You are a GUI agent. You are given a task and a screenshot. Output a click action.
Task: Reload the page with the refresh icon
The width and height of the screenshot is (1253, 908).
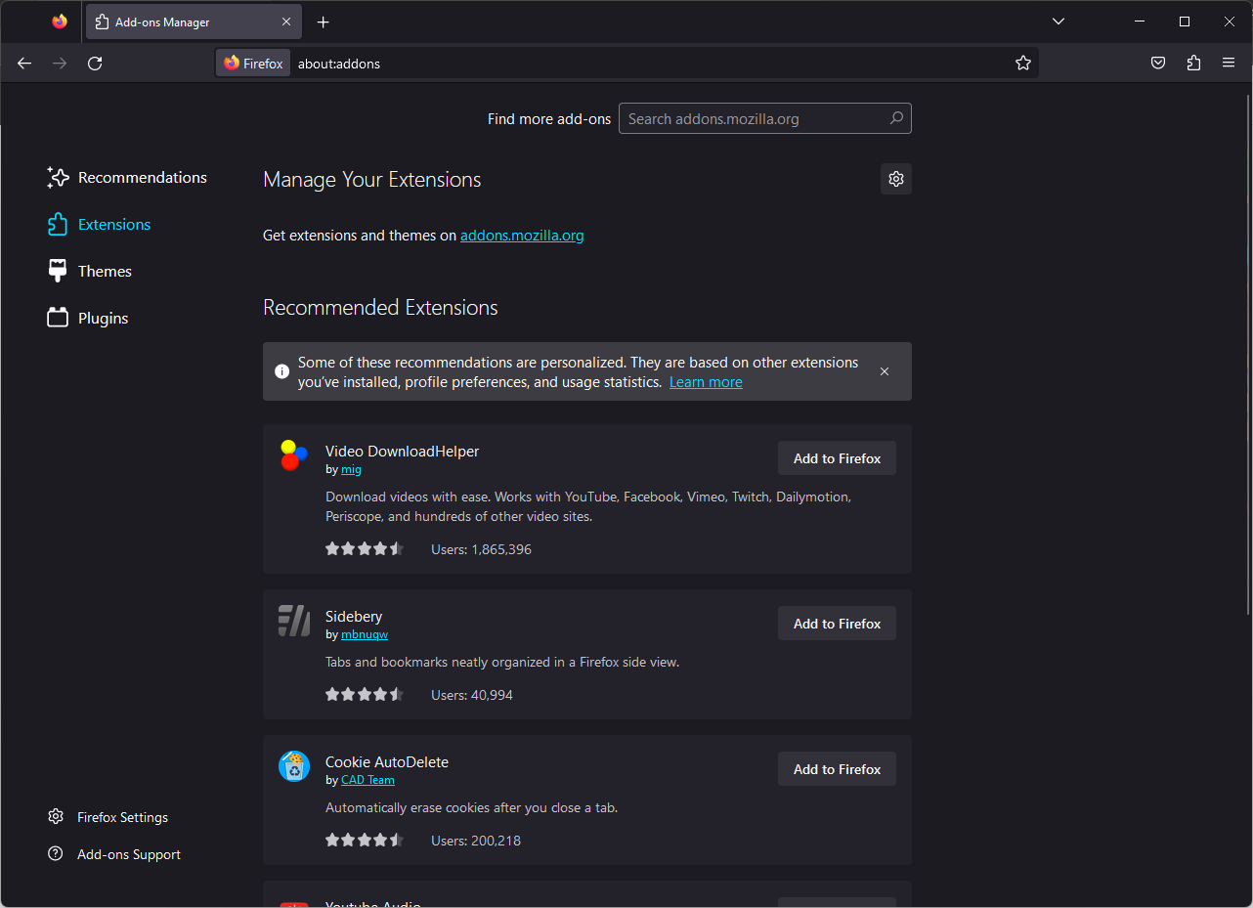[x=95, y=64]
